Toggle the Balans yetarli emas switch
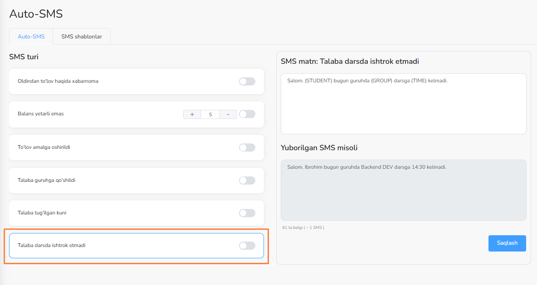Viewport: 537px width, 285px height. point(247,114)
